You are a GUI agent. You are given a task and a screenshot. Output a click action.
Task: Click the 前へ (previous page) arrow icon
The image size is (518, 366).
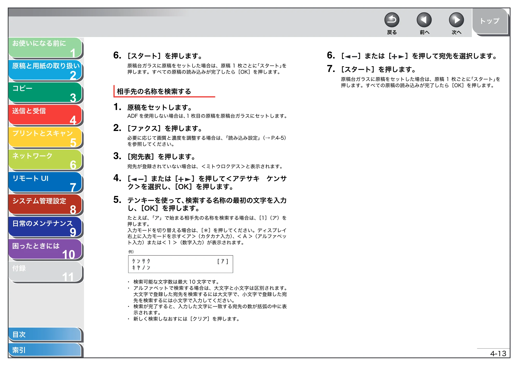[424, 20]
